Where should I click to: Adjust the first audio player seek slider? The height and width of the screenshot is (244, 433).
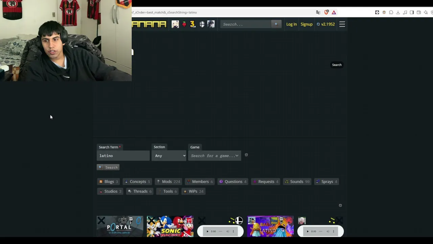pos(221,231)
